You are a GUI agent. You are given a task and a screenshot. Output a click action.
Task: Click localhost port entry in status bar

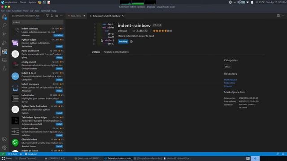point(31,154)
